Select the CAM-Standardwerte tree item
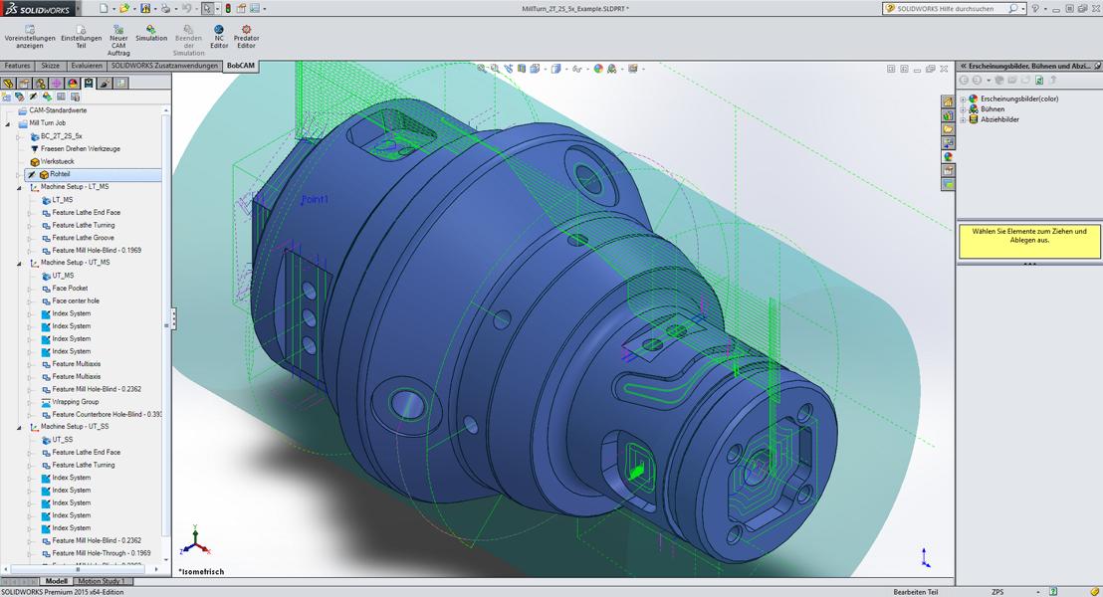Image resolution: width=1103 pixels, height=597 pixels. point(58,110)
